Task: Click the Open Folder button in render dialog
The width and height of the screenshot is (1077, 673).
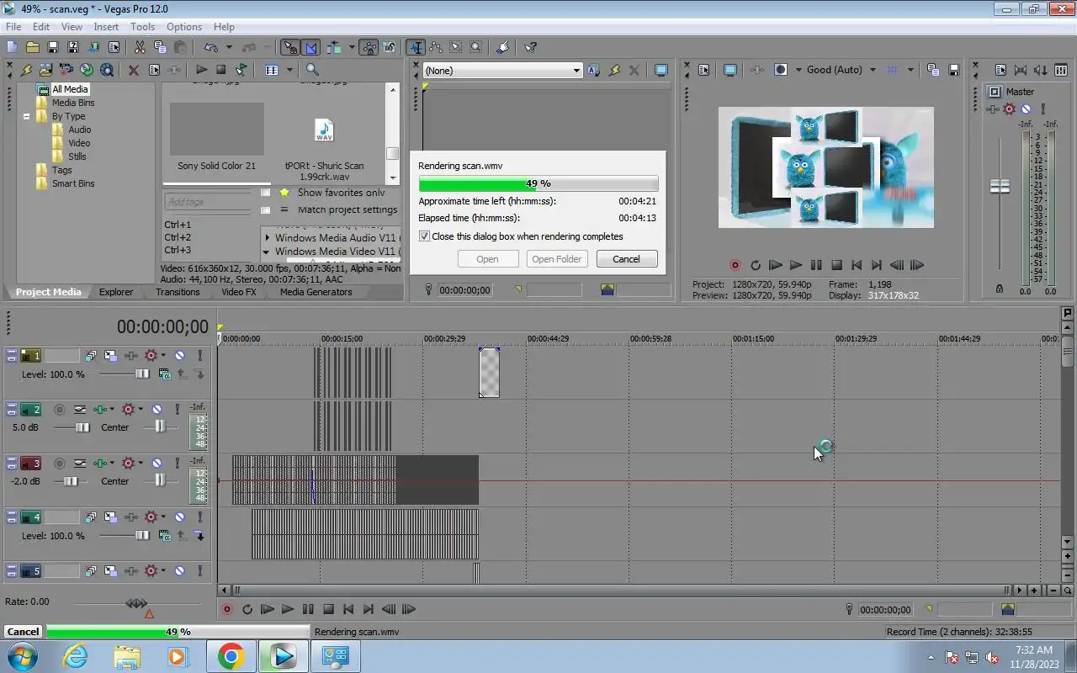Action: [x=556, y=259]
